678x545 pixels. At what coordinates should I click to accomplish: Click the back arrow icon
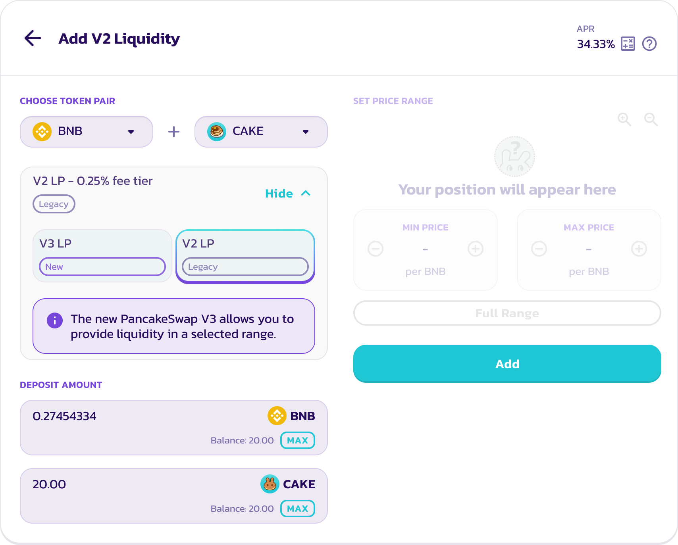coord(33,38)
